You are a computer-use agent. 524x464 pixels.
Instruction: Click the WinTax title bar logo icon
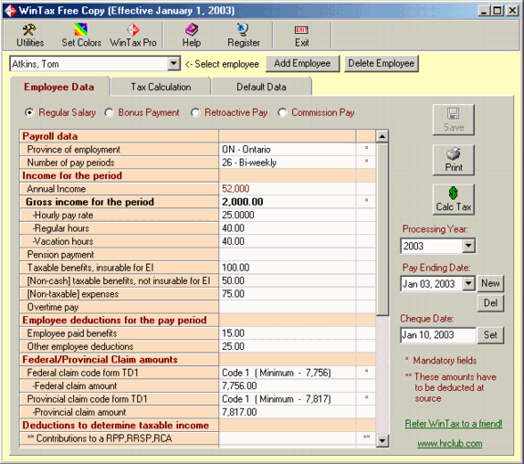pos(10,11)
